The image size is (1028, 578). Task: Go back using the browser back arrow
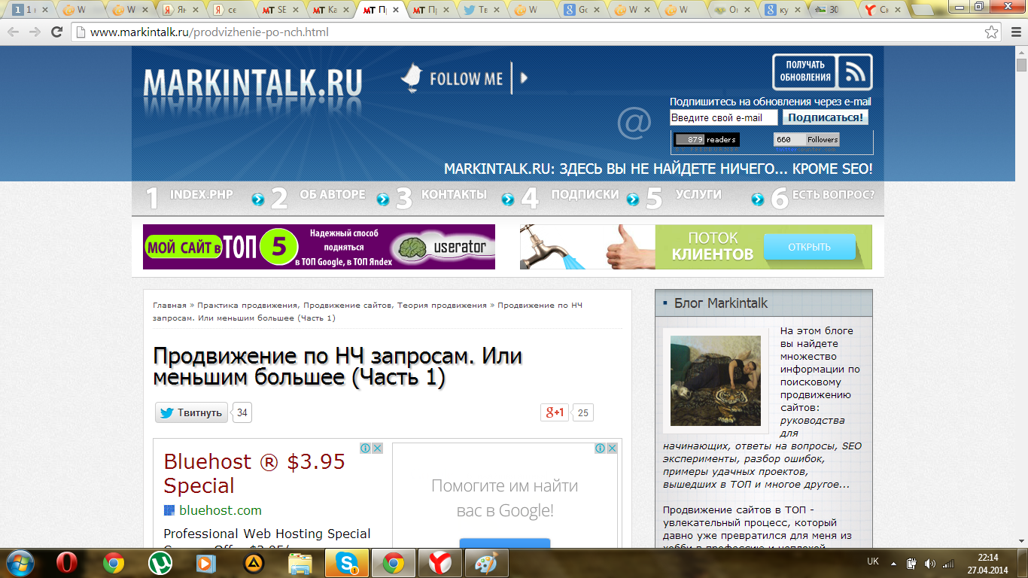coord(14,32)
